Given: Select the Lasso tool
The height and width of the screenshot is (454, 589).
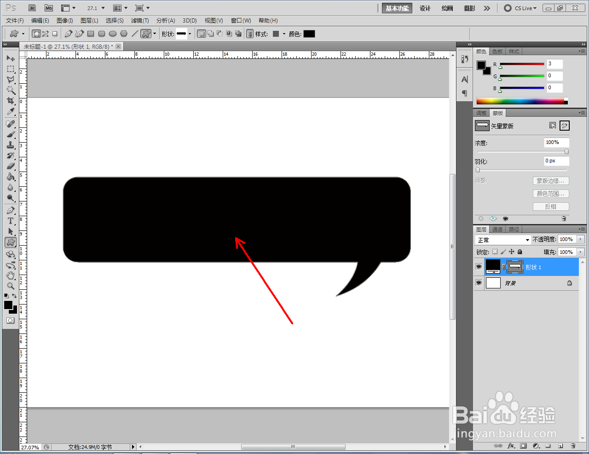Looking at the screenshot, I should 11,80.
